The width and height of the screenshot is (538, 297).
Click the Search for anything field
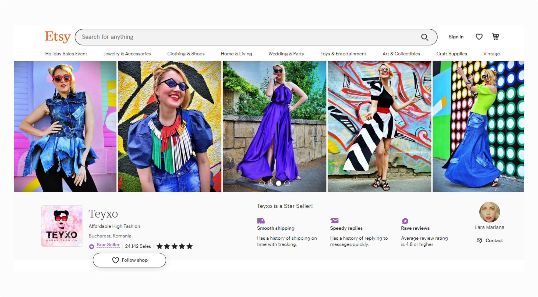click(x=256, y=37)
